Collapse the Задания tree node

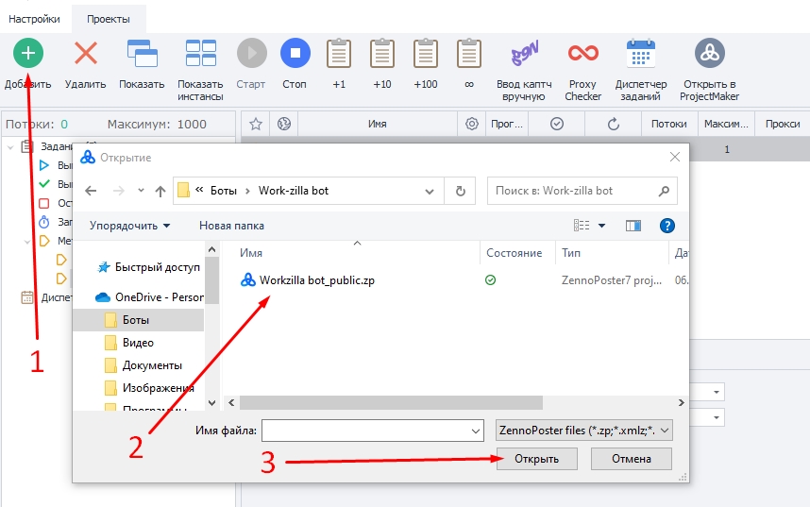pos(10,147)
